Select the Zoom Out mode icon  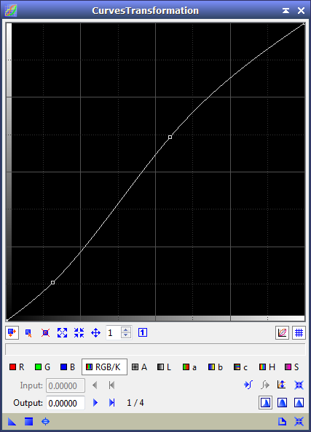(79, 333)
